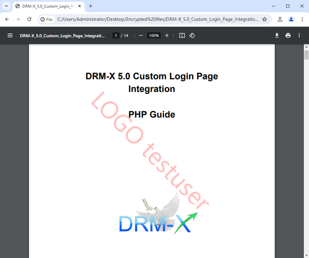Minimize the Chrome window
The width and height of the screenshot is (309, 258).
[273, 6]
